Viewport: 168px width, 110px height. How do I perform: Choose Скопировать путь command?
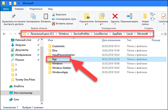click(x=64, y=19)
